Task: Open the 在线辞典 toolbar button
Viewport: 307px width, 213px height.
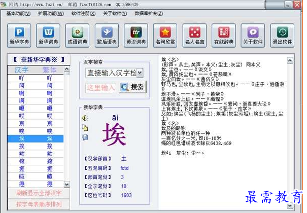Action: 224,35
